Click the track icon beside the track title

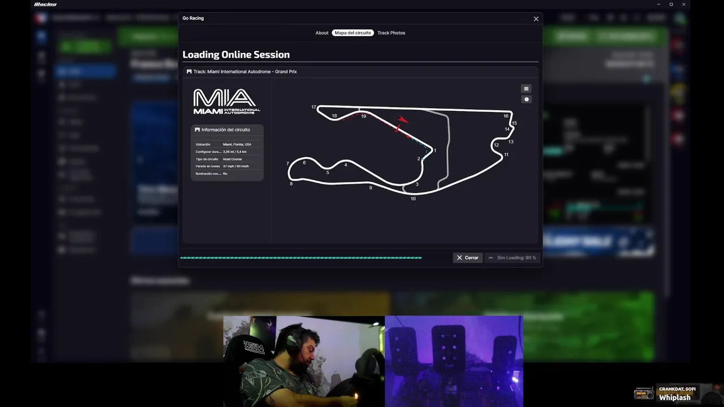[189, 72]
